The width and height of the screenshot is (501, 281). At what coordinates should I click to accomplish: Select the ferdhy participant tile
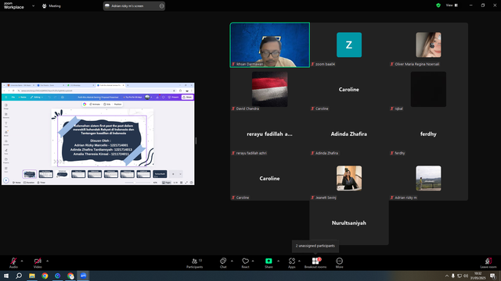point(428,134)
